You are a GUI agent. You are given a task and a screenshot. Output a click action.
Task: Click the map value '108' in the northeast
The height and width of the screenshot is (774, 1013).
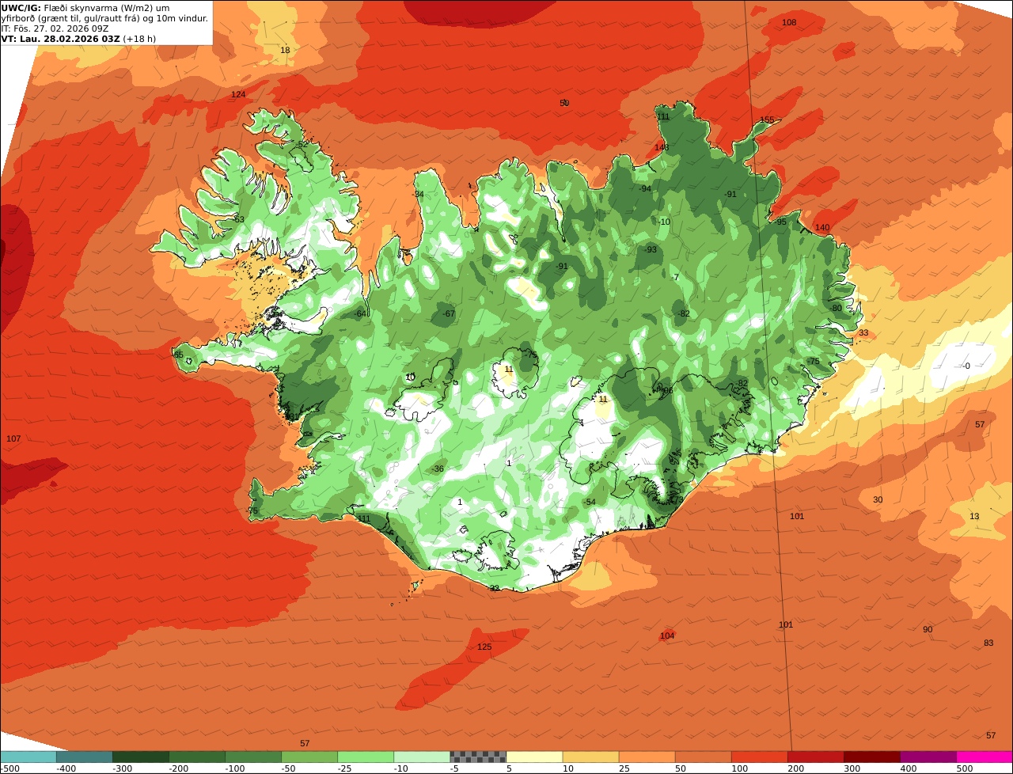(789, 22)
